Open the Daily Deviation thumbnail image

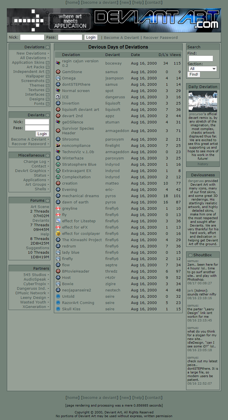pos(203,101)
